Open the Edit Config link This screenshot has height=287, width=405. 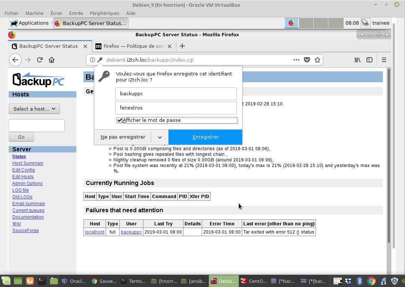click(x=24, y=170)
